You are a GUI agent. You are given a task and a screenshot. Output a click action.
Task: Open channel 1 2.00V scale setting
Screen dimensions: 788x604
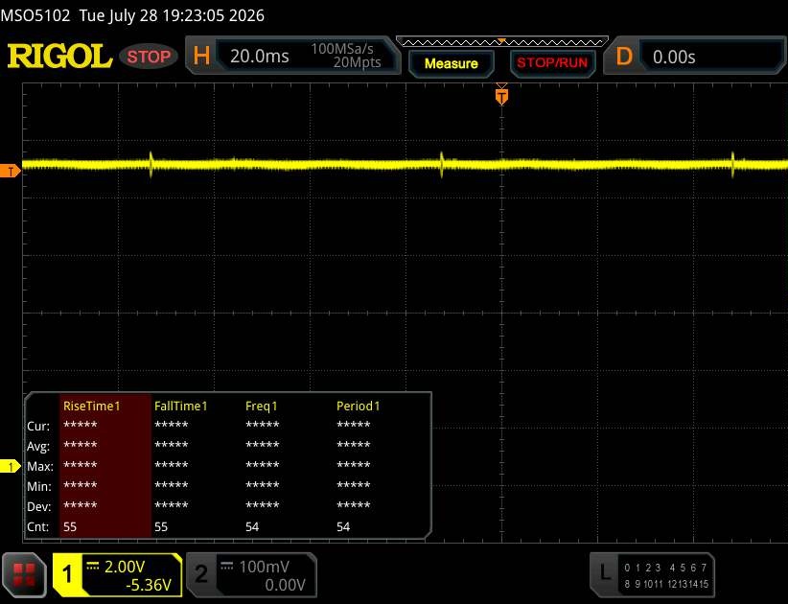point(125,567)
